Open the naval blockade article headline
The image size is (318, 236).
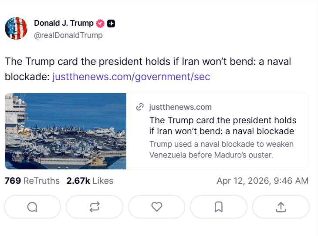coord(222,125)
